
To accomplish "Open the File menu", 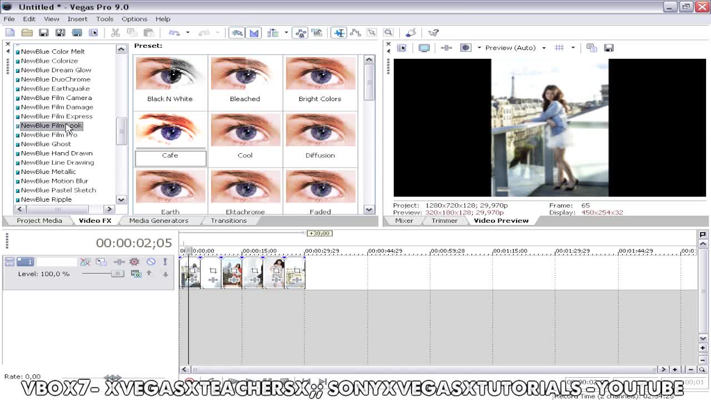I will pyautogui.click(x=9, y=19).
